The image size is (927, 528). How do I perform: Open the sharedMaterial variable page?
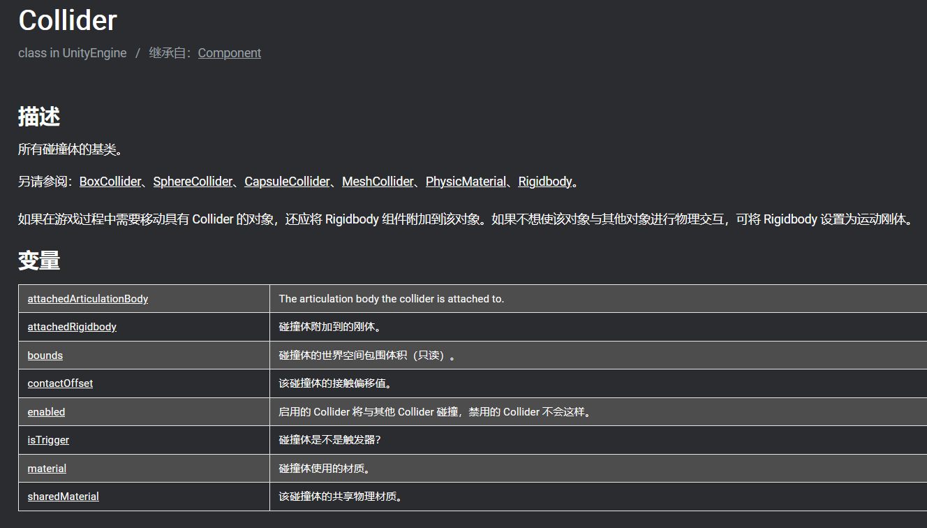click(x=63, y=497)
